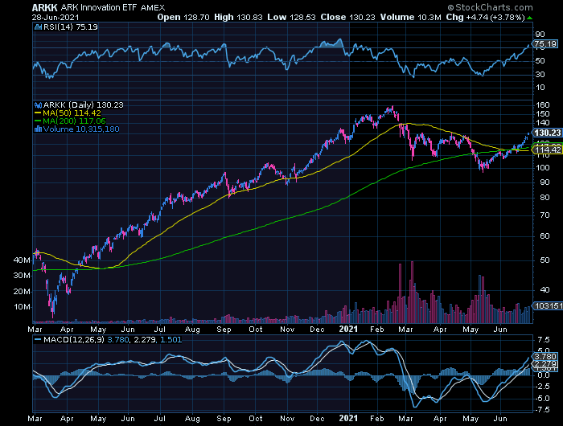This screenshot has width=563, height=426.
Task: Select the MA(200) 117.06 legend text
Action: pos(74,121)
